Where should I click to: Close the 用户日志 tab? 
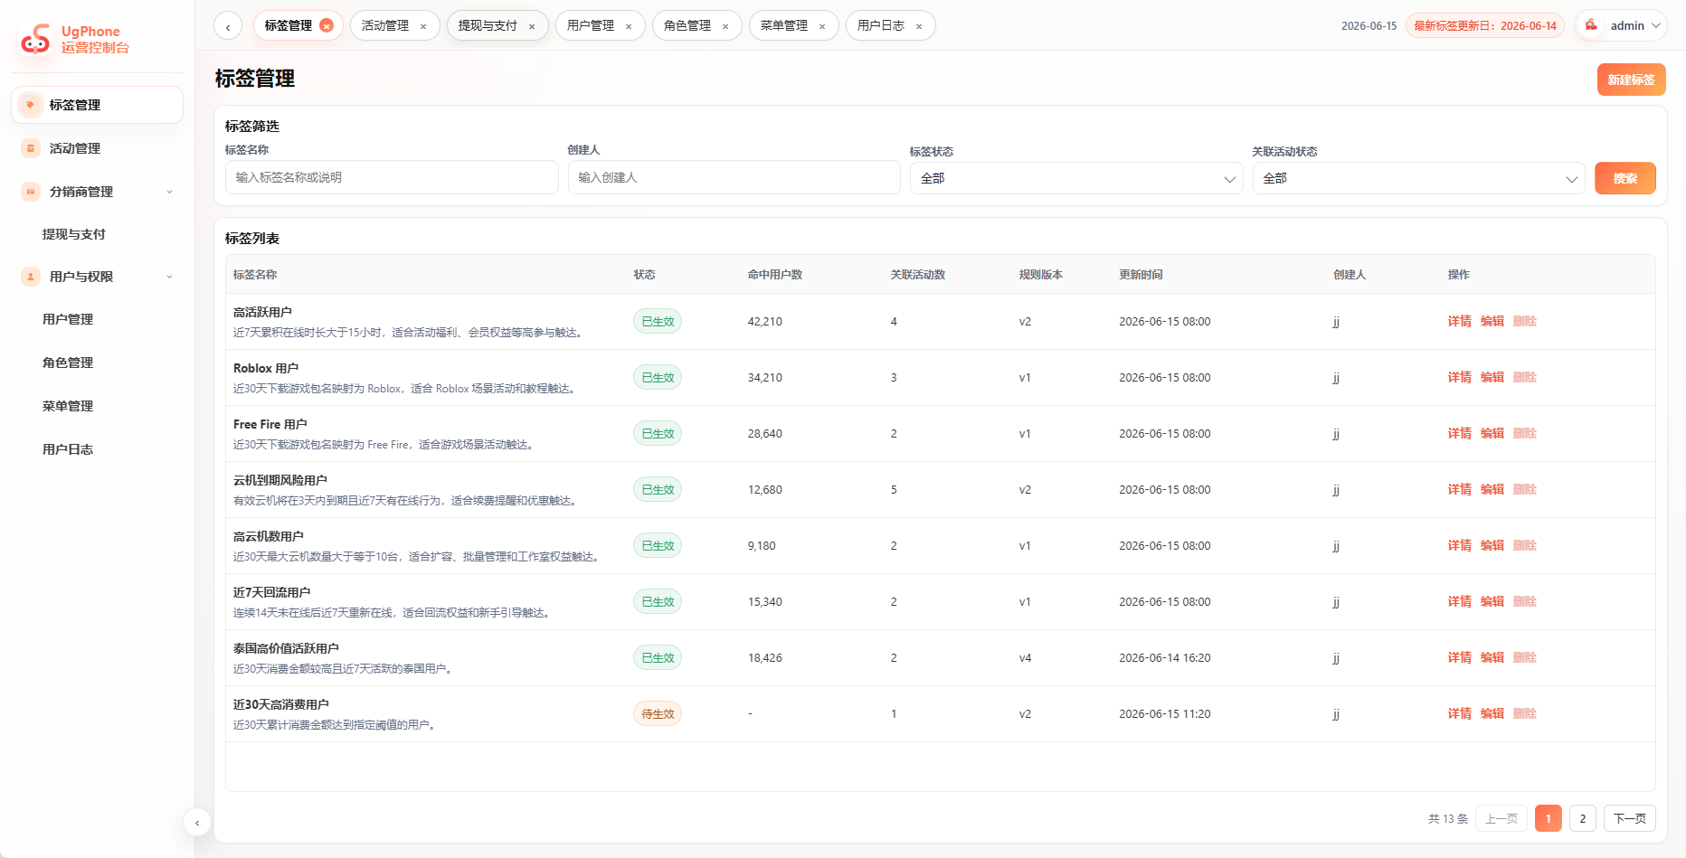pyautogui.click(x=919, y=26)
